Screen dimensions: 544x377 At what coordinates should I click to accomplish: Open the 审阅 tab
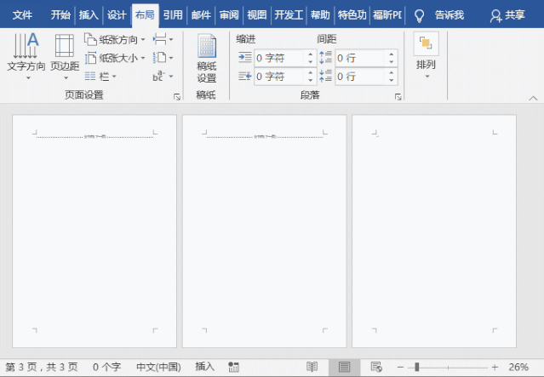click(229, 15)
